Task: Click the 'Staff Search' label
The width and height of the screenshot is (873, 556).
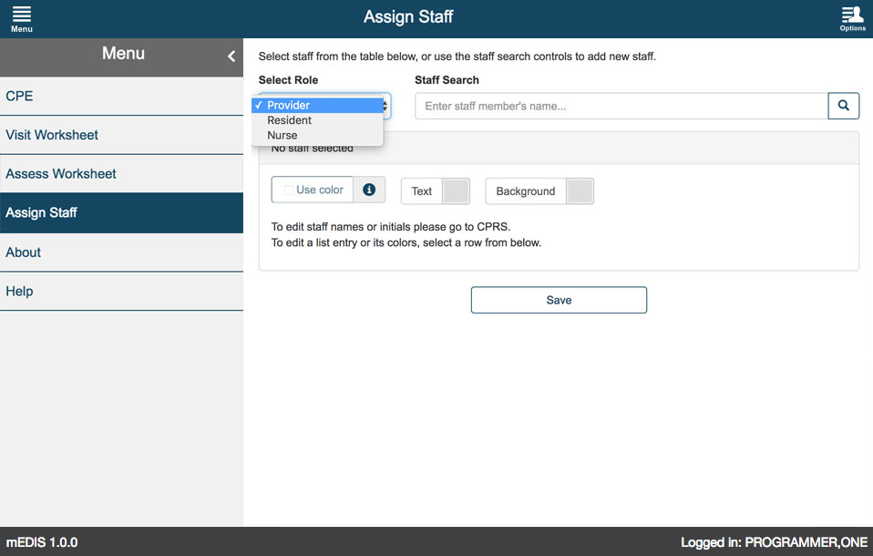Action: click(447, 79)
